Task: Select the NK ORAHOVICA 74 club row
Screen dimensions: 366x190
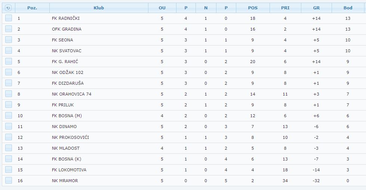Action: (x=184, y=94)
